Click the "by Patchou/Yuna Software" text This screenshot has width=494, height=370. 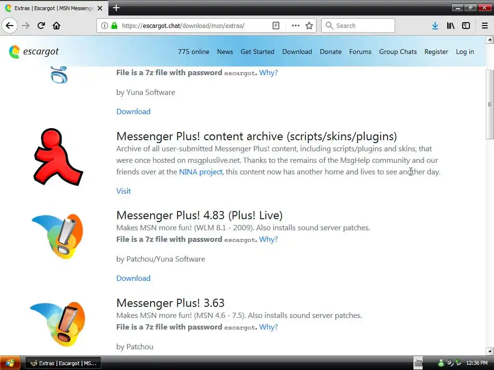coord(161,259)
